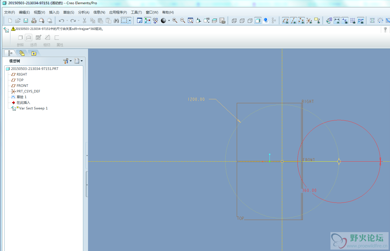Open the appearance gallery dropdown arrow
This screenshot has width=390, height=251.
[169, 21]
